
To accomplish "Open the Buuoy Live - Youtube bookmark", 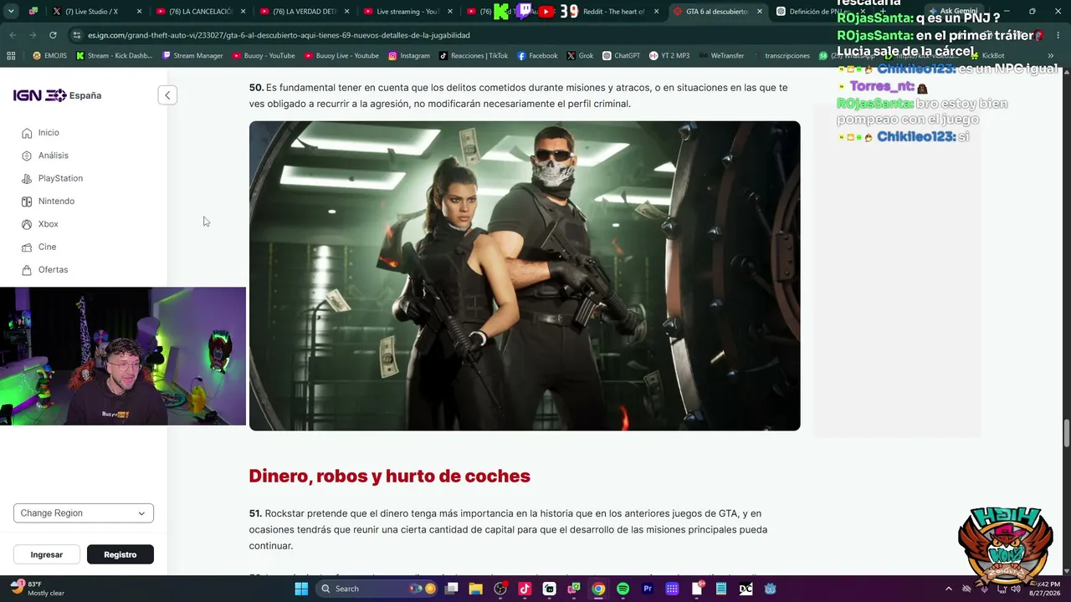I will pyautogui.click(x=341, y=56).
